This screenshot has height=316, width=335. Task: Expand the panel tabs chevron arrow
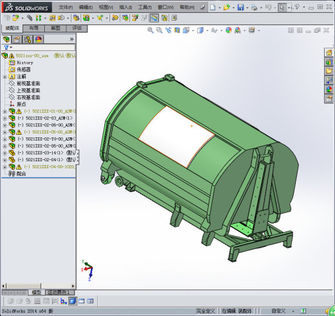click(x=72, y=39)
